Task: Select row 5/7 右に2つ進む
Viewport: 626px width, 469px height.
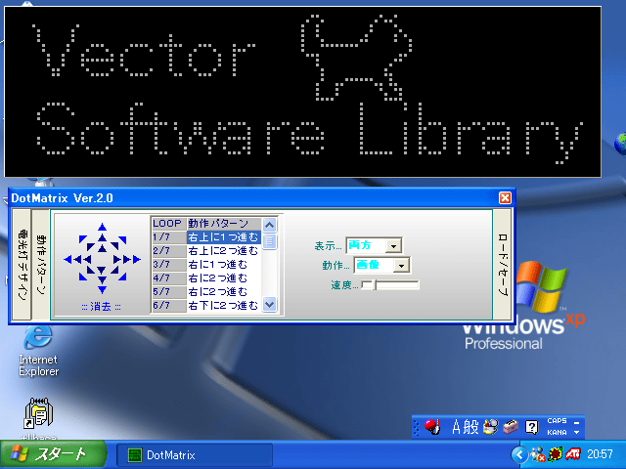Action: click(206, 291)
